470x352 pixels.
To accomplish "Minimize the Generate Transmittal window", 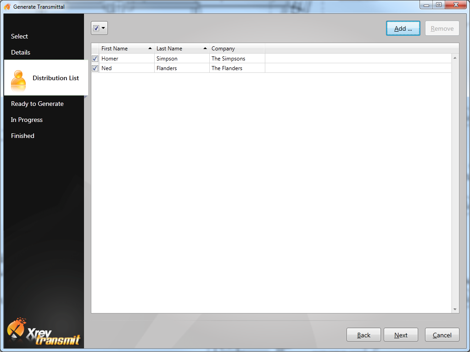I will [426, 5].
